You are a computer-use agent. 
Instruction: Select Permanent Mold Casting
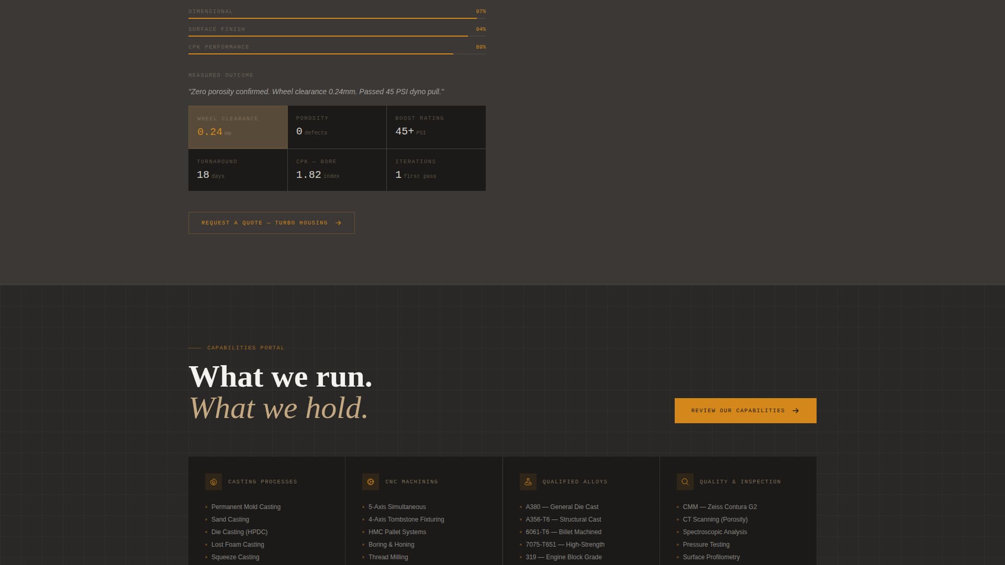245,506
